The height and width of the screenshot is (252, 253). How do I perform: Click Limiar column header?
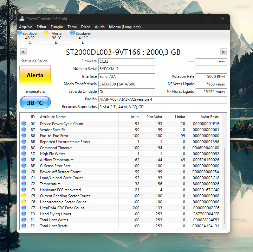tap(176, 117)
